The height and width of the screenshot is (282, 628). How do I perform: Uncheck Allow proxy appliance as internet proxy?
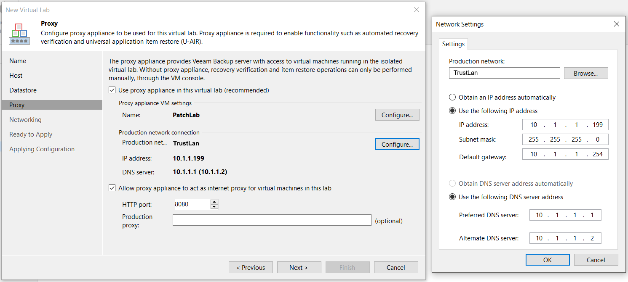click(112, 188)
